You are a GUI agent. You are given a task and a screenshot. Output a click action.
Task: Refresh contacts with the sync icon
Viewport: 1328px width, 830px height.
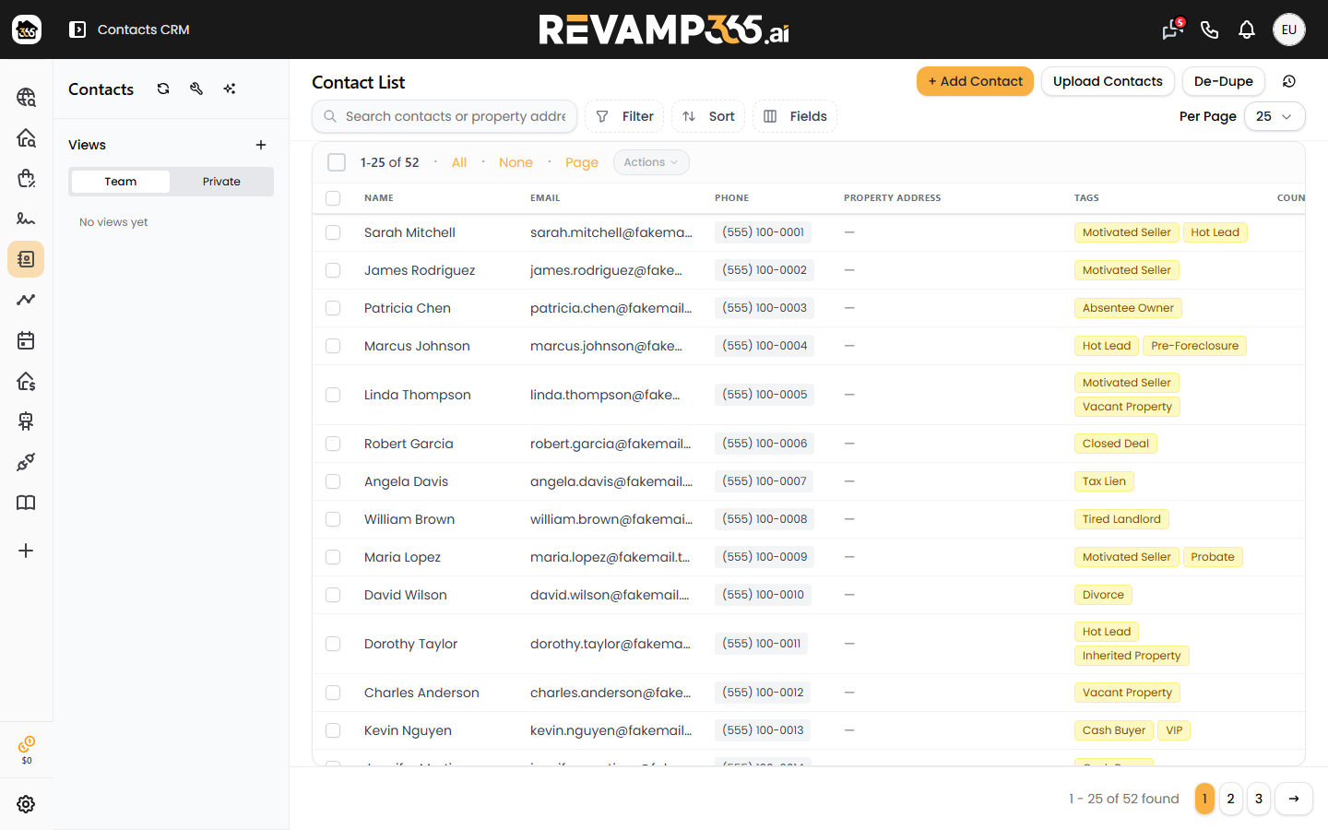[x=163, y=89]
